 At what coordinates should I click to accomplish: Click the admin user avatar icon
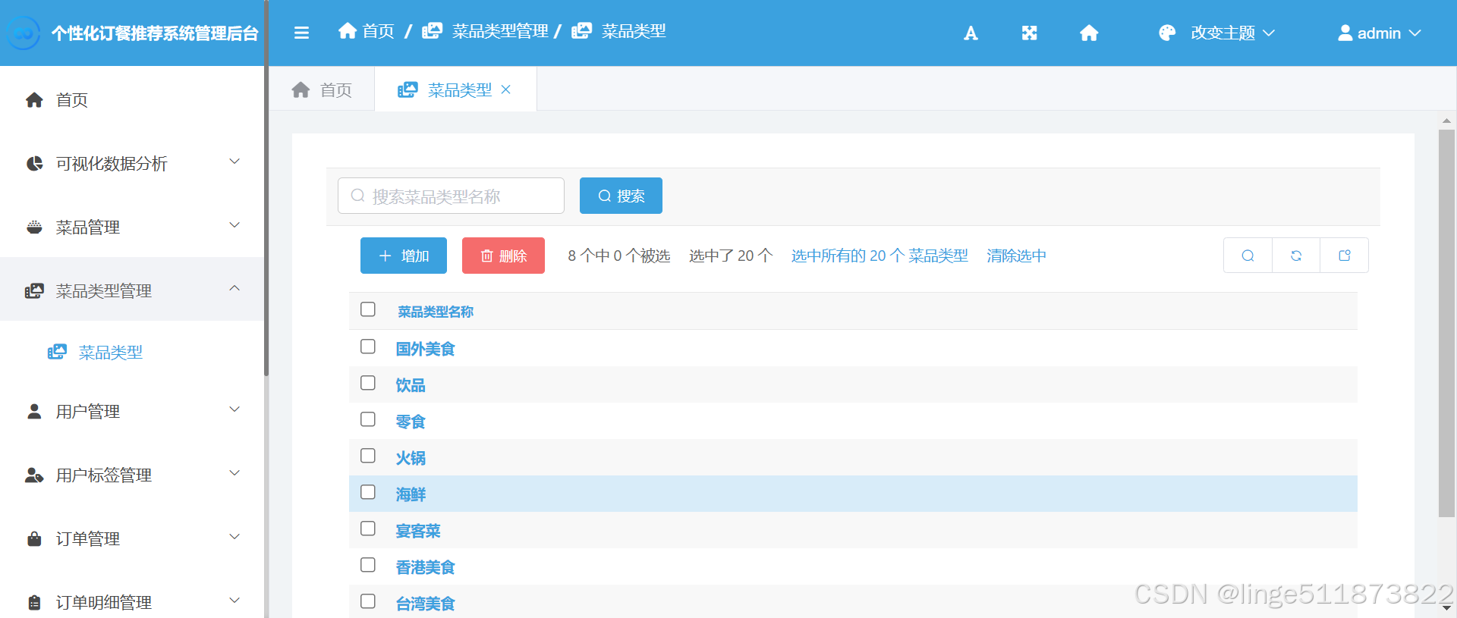(x=1345, y=33)
